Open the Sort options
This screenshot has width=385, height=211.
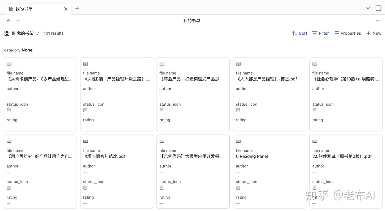click(300, 33)
